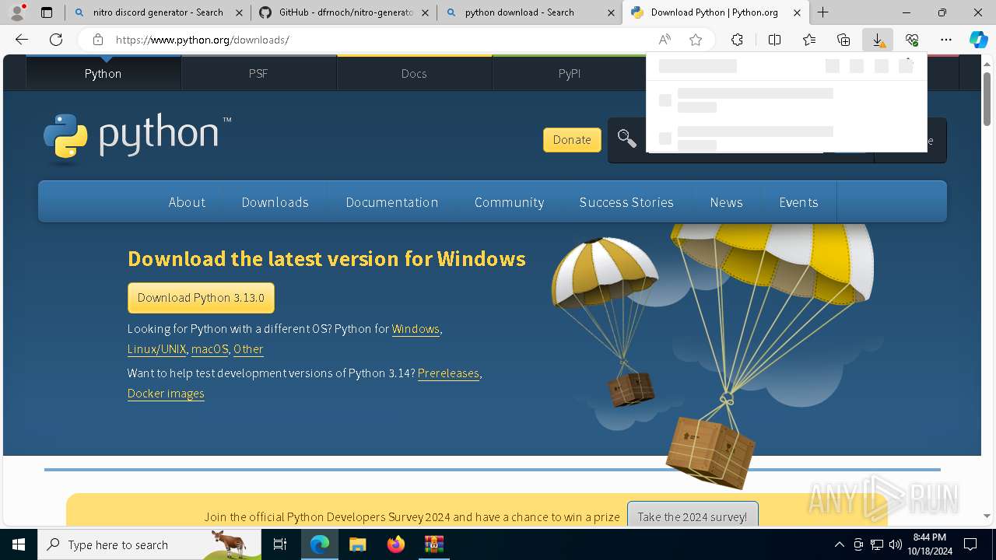The image size is (996, 560).
Task: Open the Prereleases link
Action: click(x=448, y=373)
